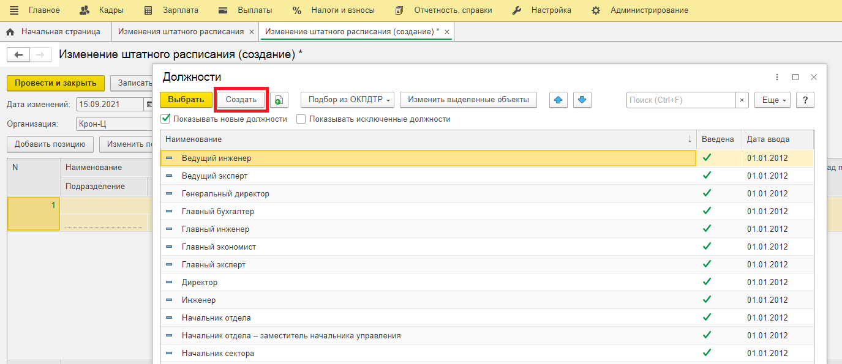The image size is (842, 364).
Task: Uncheck Показывать новые должности
Action: (x=165, y=119)
